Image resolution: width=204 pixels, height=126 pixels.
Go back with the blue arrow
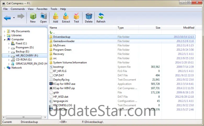[7, 18]
